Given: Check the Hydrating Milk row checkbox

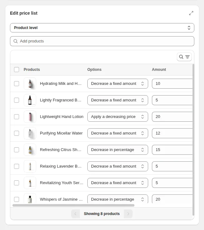Looking at the screenshot, I should [17, 84].
